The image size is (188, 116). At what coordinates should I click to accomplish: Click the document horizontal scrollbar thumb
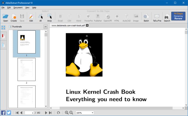116,108
